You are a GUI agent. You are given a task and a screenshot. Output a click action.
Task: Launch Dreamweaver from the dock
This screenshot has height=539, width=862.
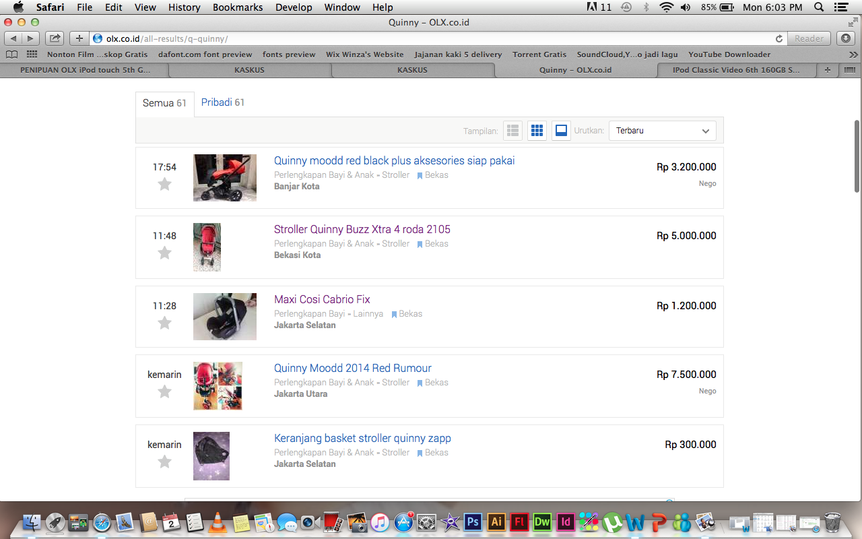(542, 521)
